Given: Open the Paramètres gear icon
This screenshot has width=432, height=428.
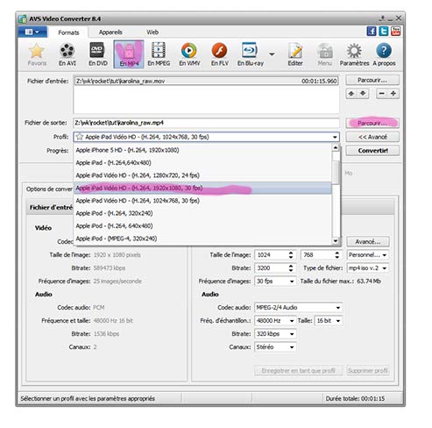Looking at the screenshot, I should (354, 54).
